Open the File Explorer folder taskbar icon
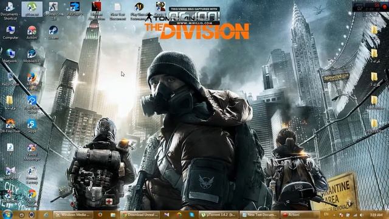 point(113,215)
